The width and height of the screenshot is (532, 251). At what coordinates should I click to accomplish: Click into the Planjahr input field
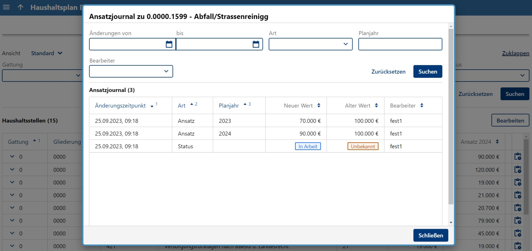coord(400,44)
